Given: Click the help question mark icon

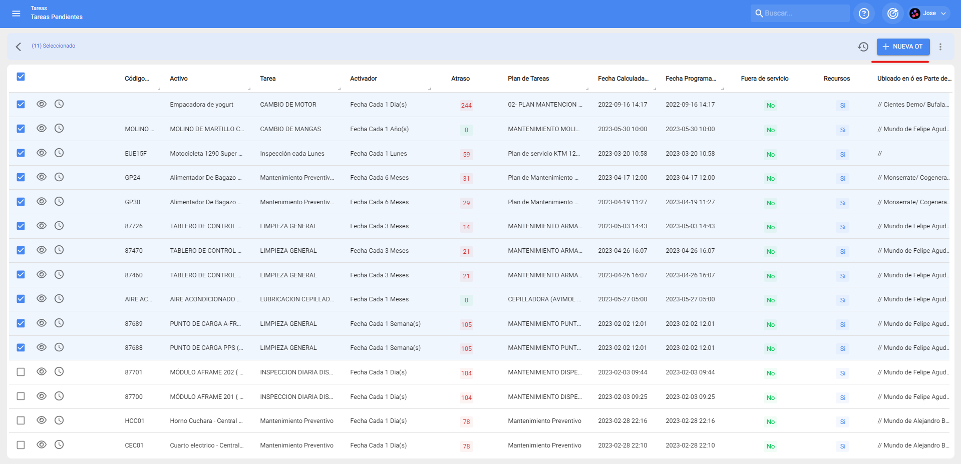Looking at the screenshot, I should click(x=864, y=14).
